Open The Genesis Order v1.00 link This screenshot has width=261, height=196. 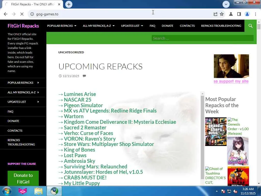click(238, 127)
